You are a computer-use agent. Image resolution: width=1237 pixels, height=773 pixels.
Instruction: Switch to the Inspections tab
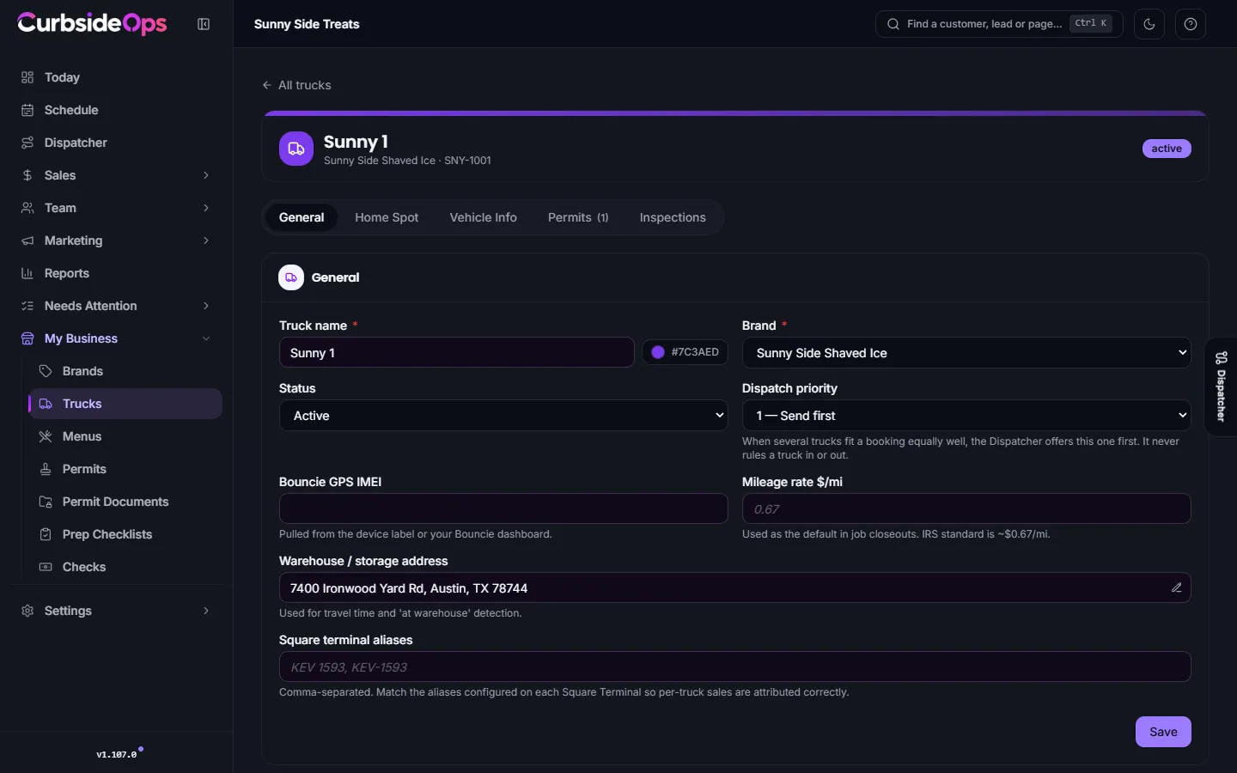673,217
